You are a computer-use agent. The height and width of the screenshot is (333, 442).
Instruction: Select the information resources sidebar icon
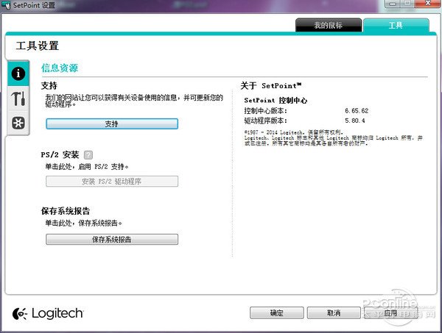pyautogui.click(x=18, y=74)
